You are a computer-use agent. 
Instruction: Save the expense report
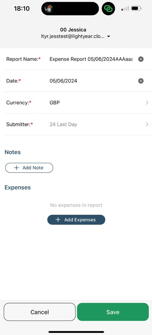(113, 312)
